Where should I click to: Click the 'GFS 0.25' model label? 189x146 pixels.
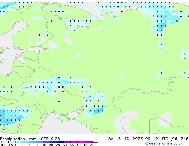pos(50,139)
